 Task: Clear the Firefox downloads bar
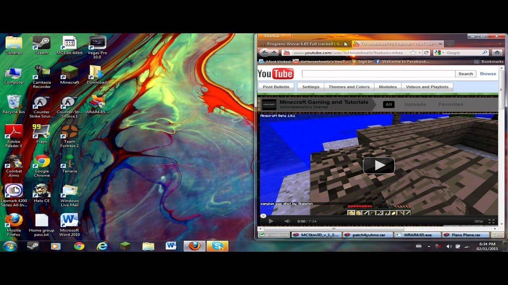[x=498, y=235]
